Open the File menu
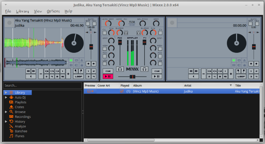 pyautogui.click(x=8, y=11)
